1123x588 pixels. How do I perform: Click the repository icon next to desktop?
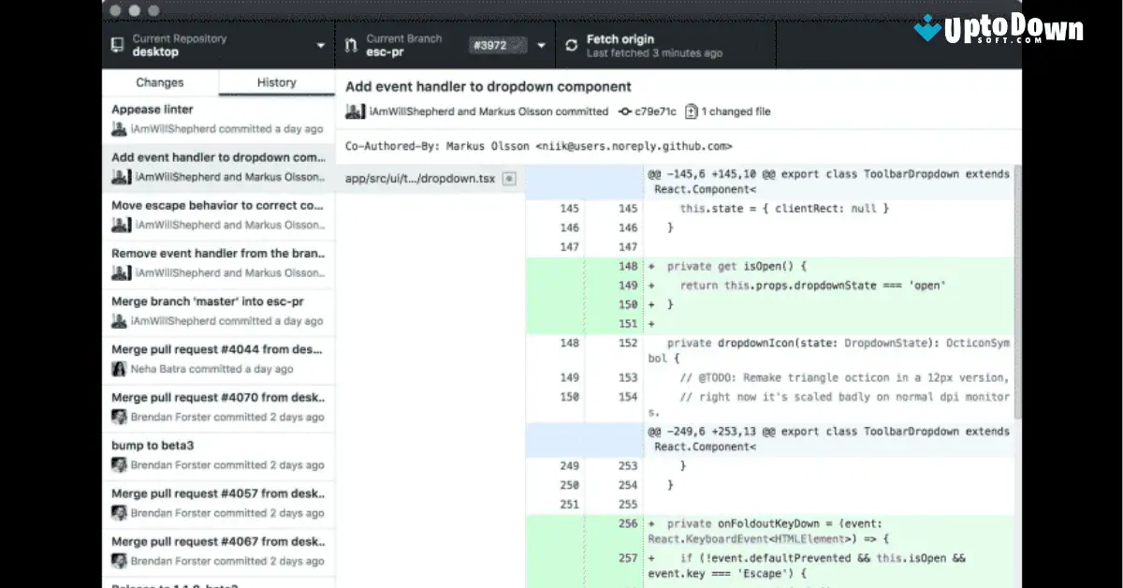116,44
